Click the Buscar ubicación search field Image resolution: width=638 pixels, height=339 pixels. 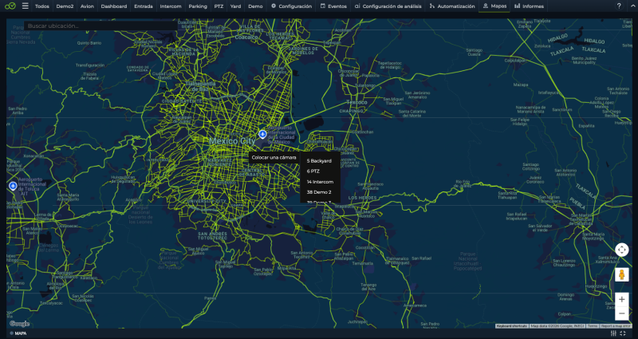point(100,26)
